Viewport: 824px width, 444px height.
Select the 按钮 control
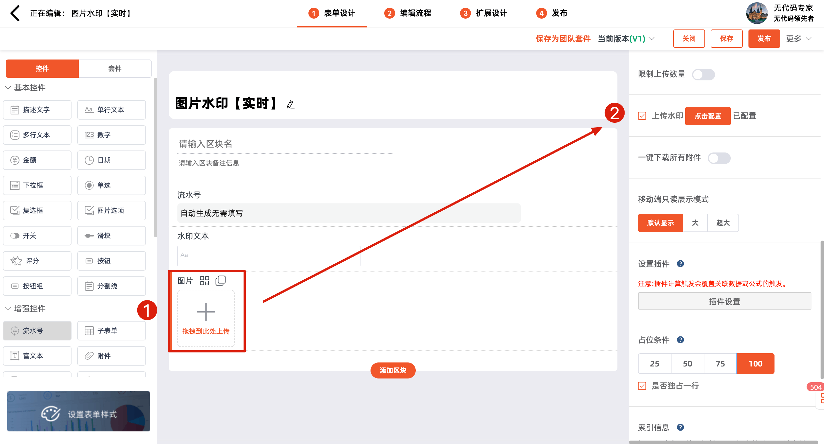[x=111, y=261]
